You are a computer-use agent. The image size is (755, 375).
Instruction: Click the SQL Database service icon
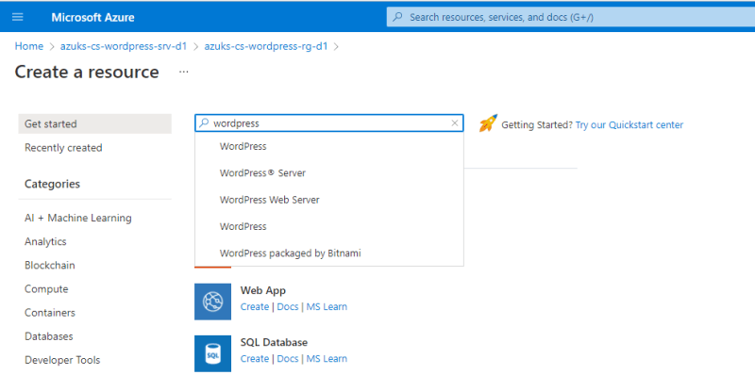(x=213, y=353)
